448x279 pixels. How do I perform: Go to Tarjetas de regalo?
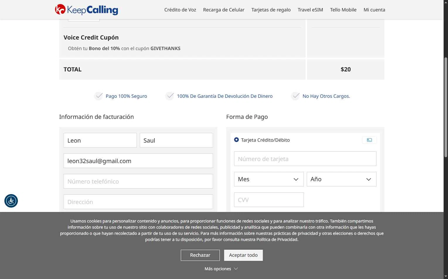pos(271,10)
